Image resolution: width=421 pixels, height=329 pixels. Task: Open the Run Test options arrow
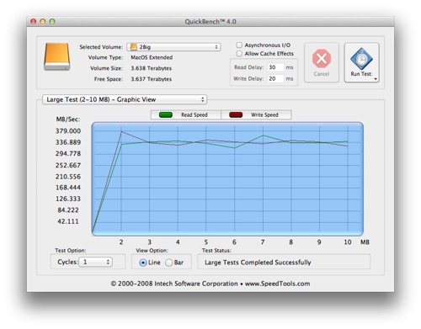tap(376, 79)
